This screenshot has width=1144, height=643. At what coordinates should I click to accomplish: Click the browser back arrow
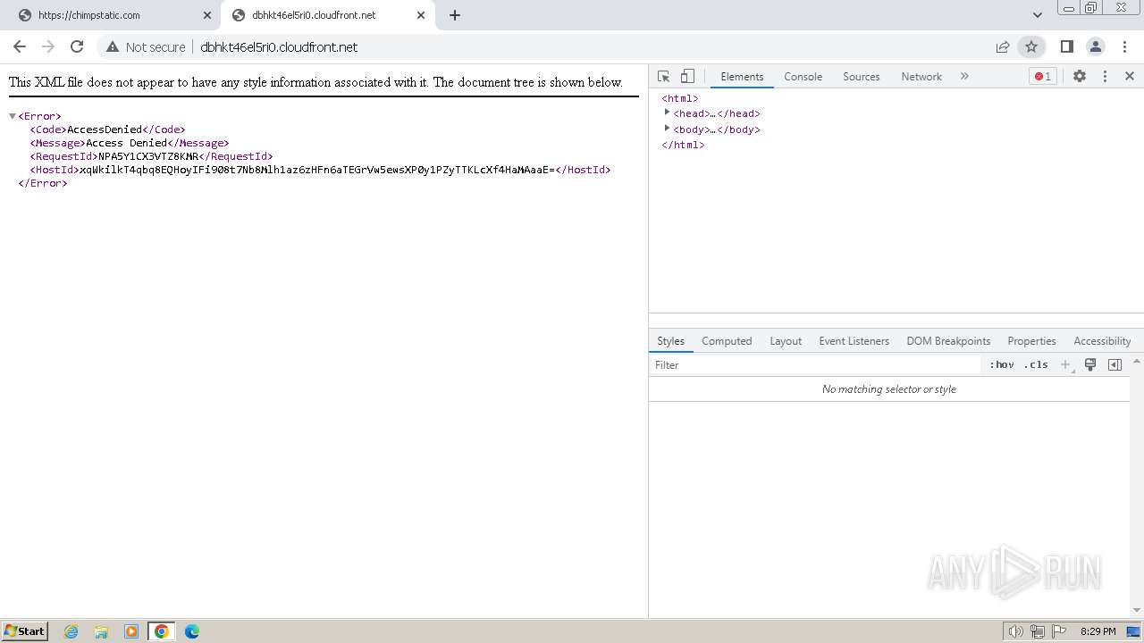(x=20, y=46)
